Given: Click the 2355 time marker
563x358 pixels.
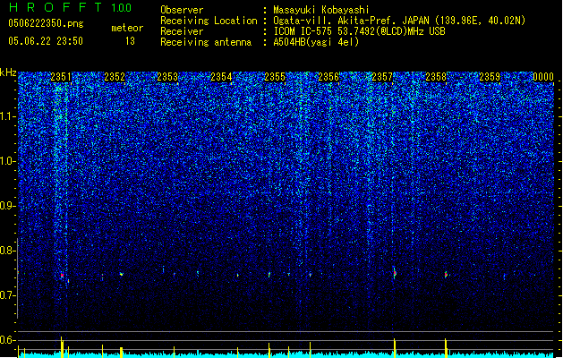Looking at the screenshot, I should (x=275, y=77).
